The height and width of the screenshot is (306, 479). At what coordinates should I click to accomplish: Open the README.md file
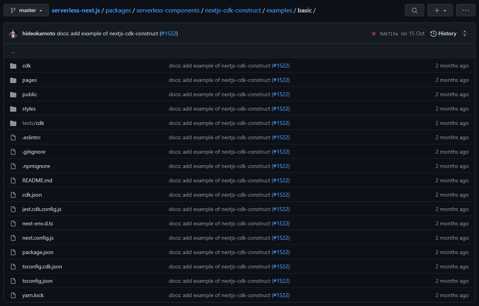point(37,180)
